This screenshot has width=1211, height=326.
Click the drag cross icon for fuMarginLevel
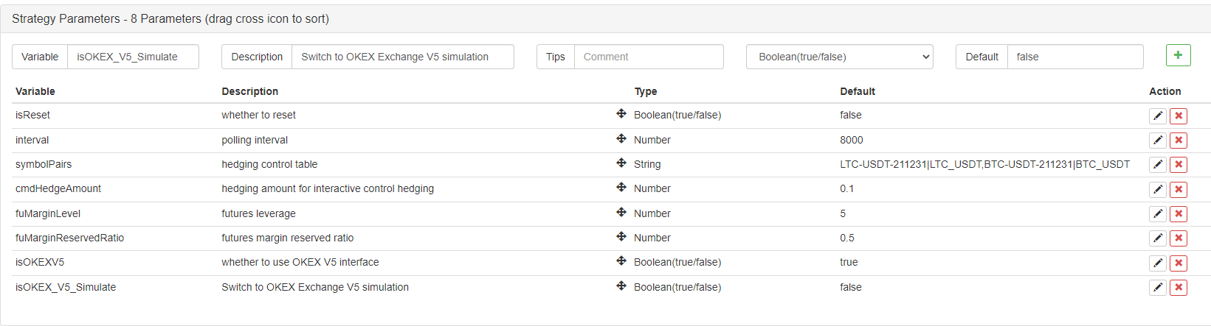pyautogui.click(x=621, y=212)
